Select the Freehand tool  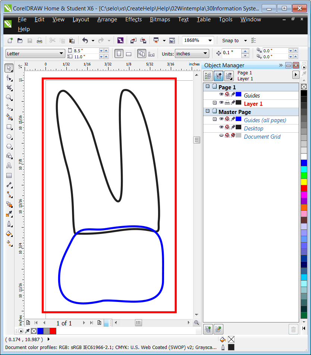click(9, 107)
